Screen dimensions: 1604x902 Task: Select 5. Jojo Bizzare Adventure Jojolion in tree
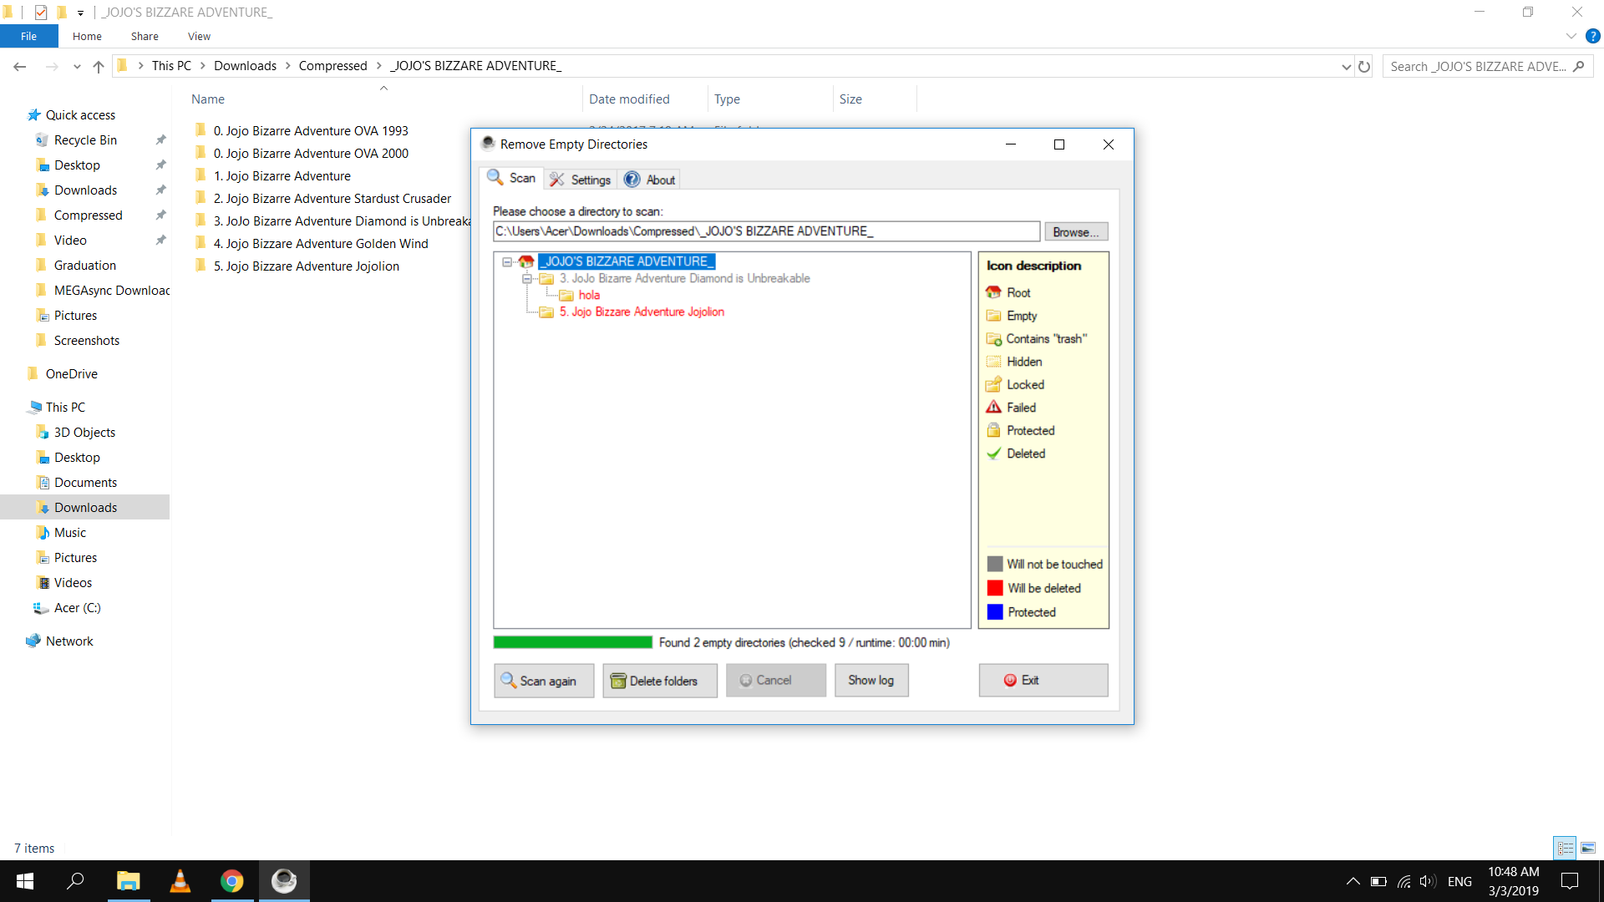pyautogui.click(x=641, y=312)
